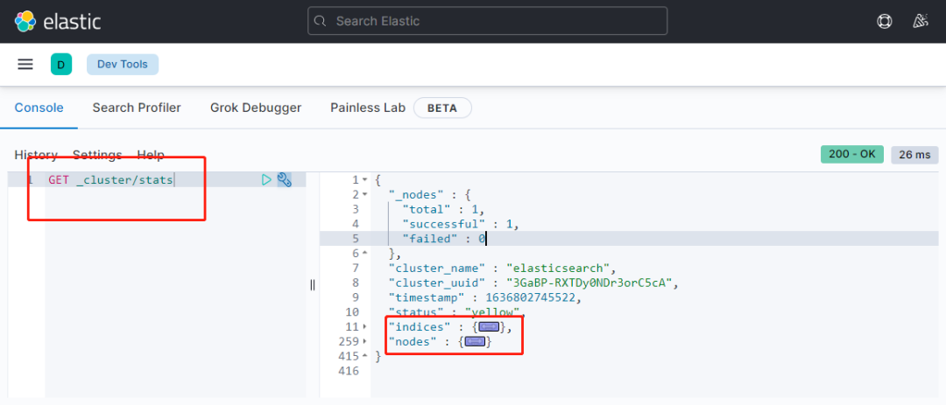Switch to the Console tab
The image size is (946, 405).
(x=39, y=108)
